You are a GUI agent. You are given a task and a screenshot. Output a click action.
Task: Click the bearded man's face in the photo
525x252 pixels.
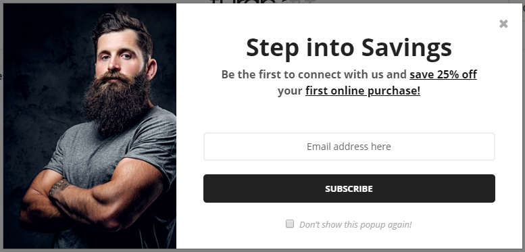coord(119,55)
